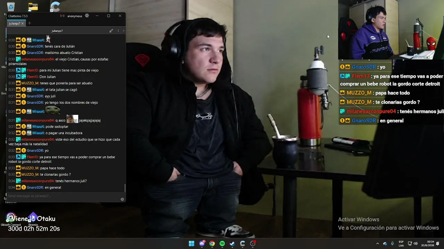Add a new split with plus icon

pyautogui.click(x=123, y=31)
